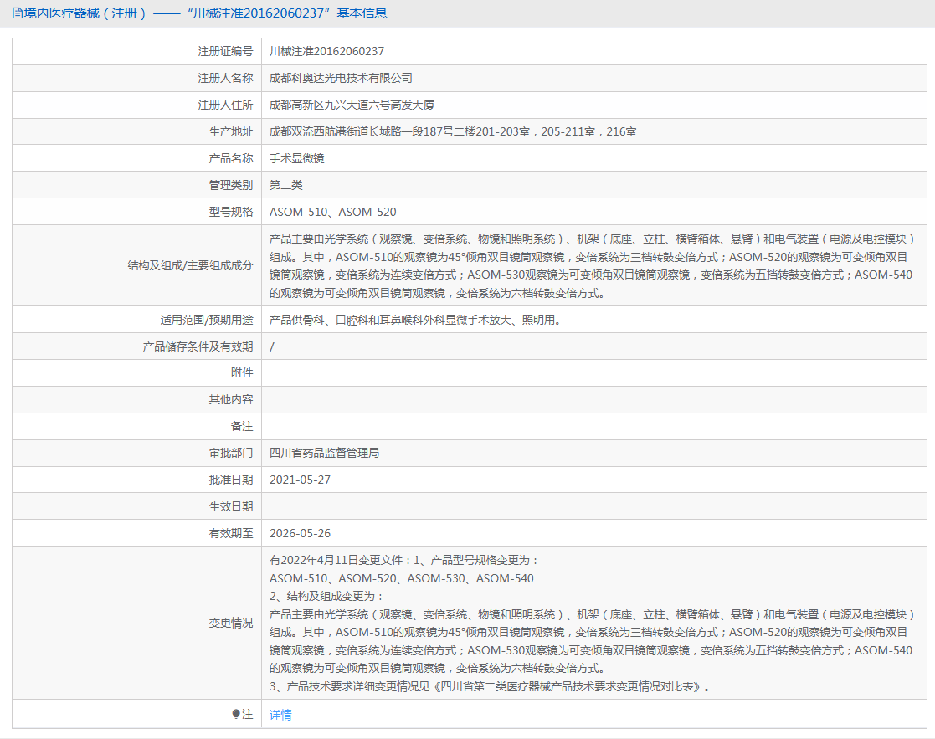This screenshot has width=935, height=739.
Task: Click the 生产地址 label
Action: 231,131
